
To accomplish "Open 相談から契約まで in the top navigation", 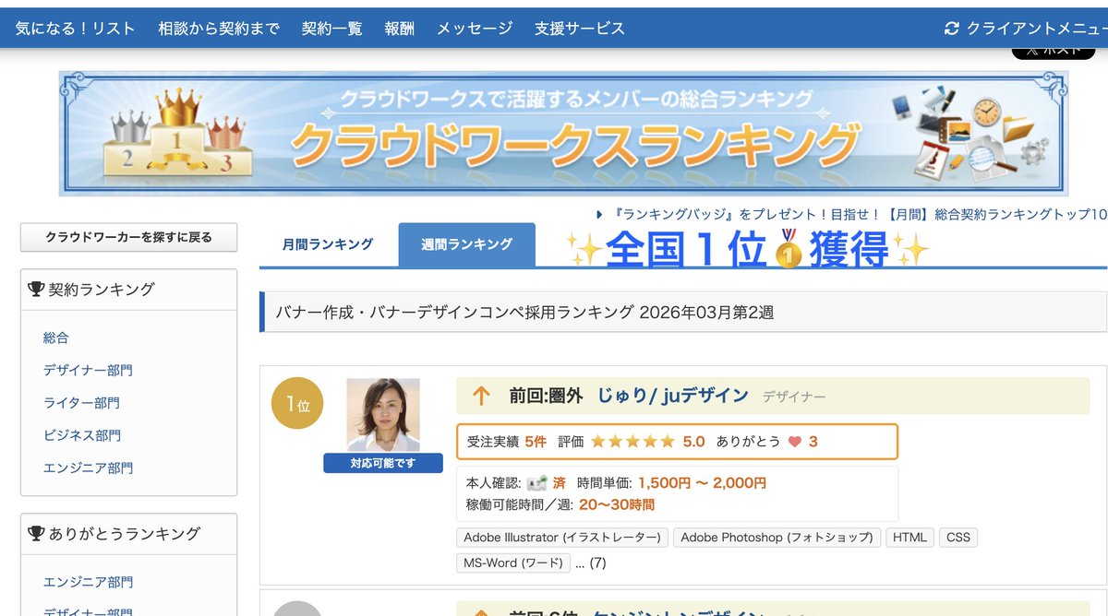I will 219,29.
